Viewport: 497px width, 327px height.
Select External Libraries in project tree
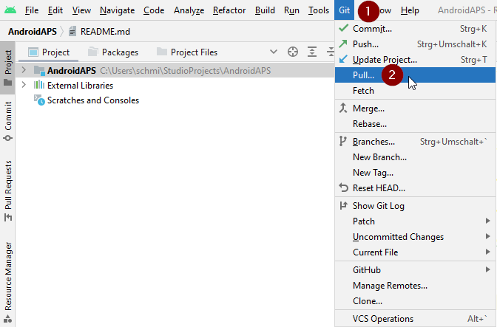80,86
